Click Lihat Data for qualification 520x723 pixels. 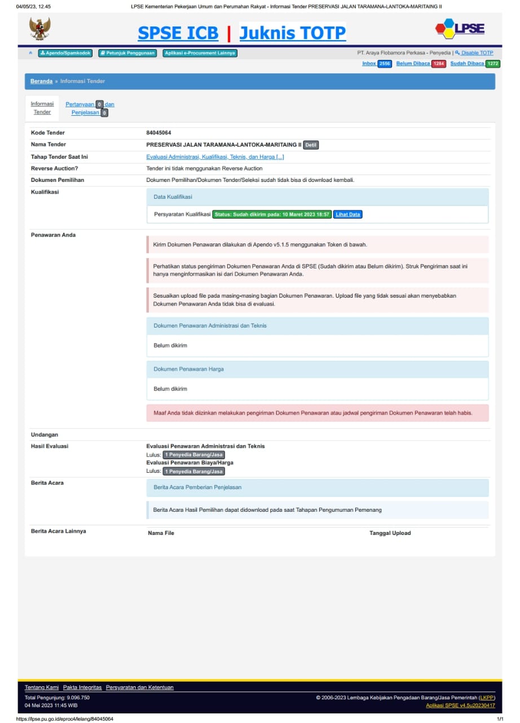click(x=347, y=215)
